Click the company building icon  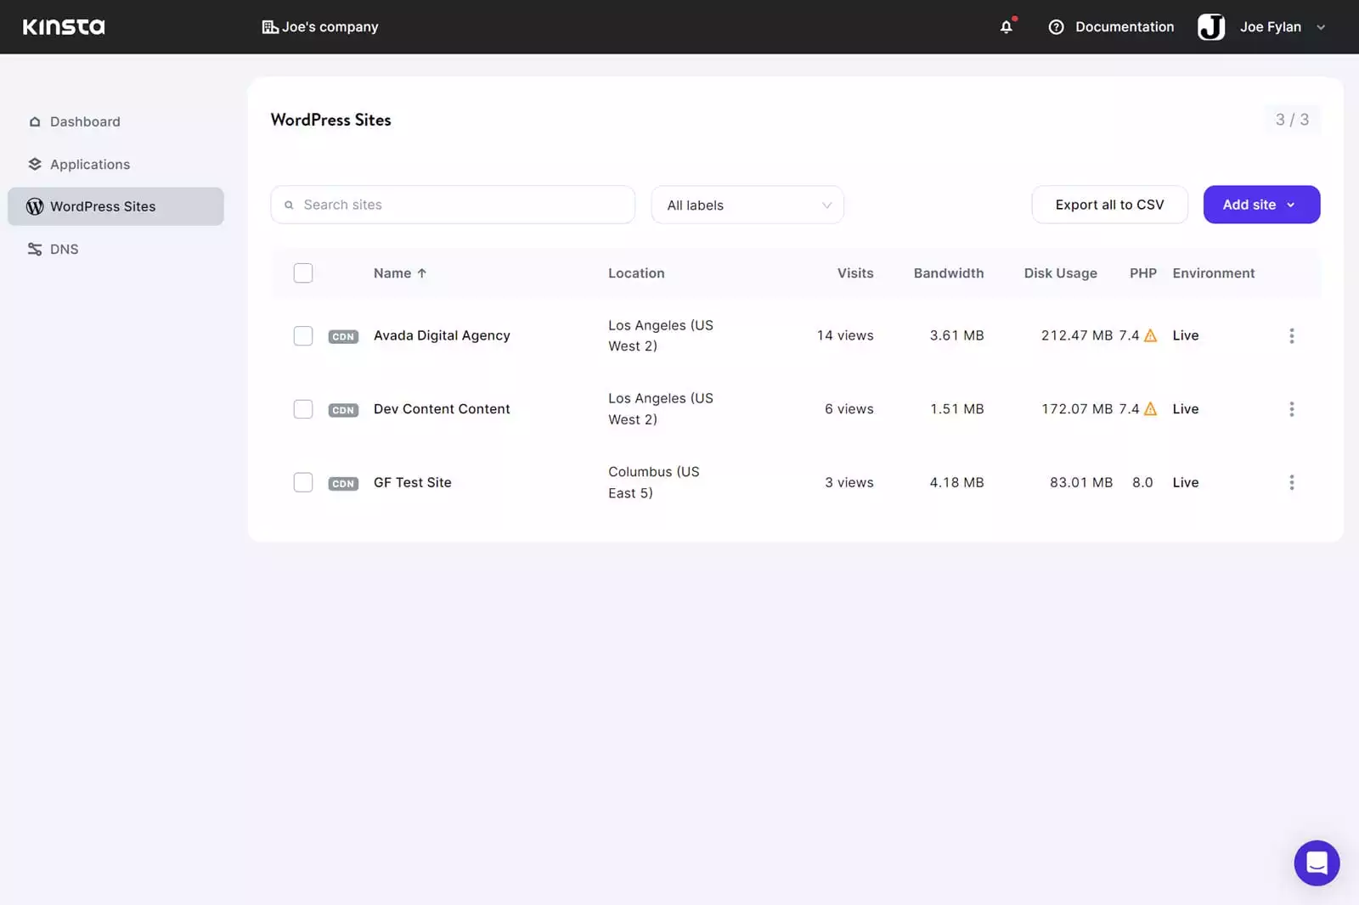(x=270, y=27)
